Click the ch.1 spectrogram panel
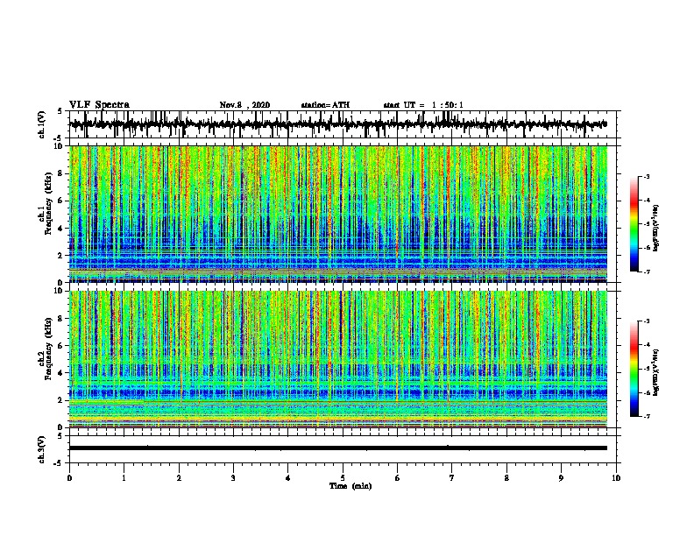Image resolution: width=694 pixels, height=536 pixels. click(x=337, y=214)
